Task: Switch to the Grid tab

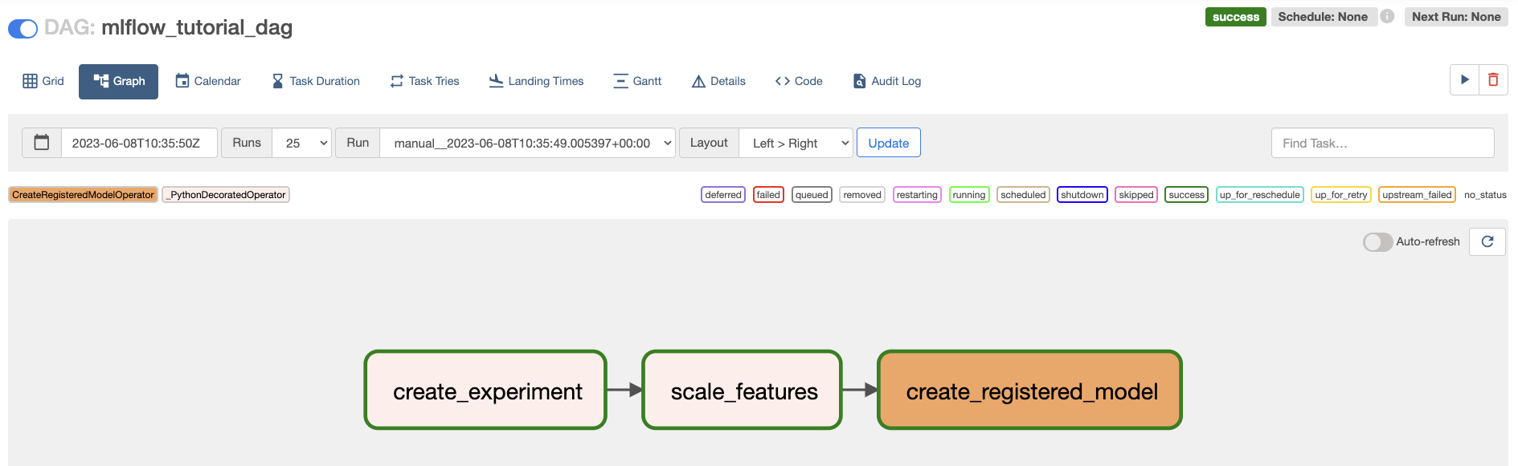Action: point(43,81)
